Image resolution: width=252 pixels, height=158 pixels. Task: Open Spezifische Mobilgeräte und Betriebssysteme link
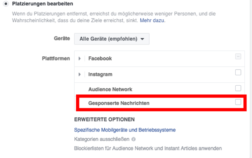[125, 130]
